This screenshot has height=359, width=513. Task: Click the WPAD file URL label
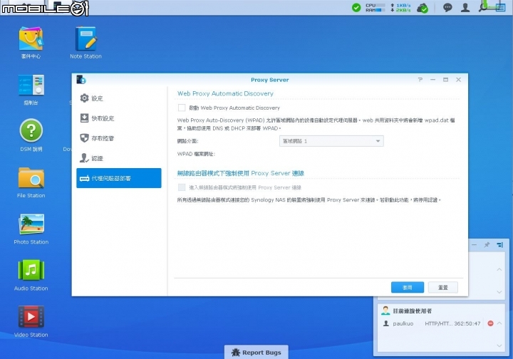click(196, 154)
